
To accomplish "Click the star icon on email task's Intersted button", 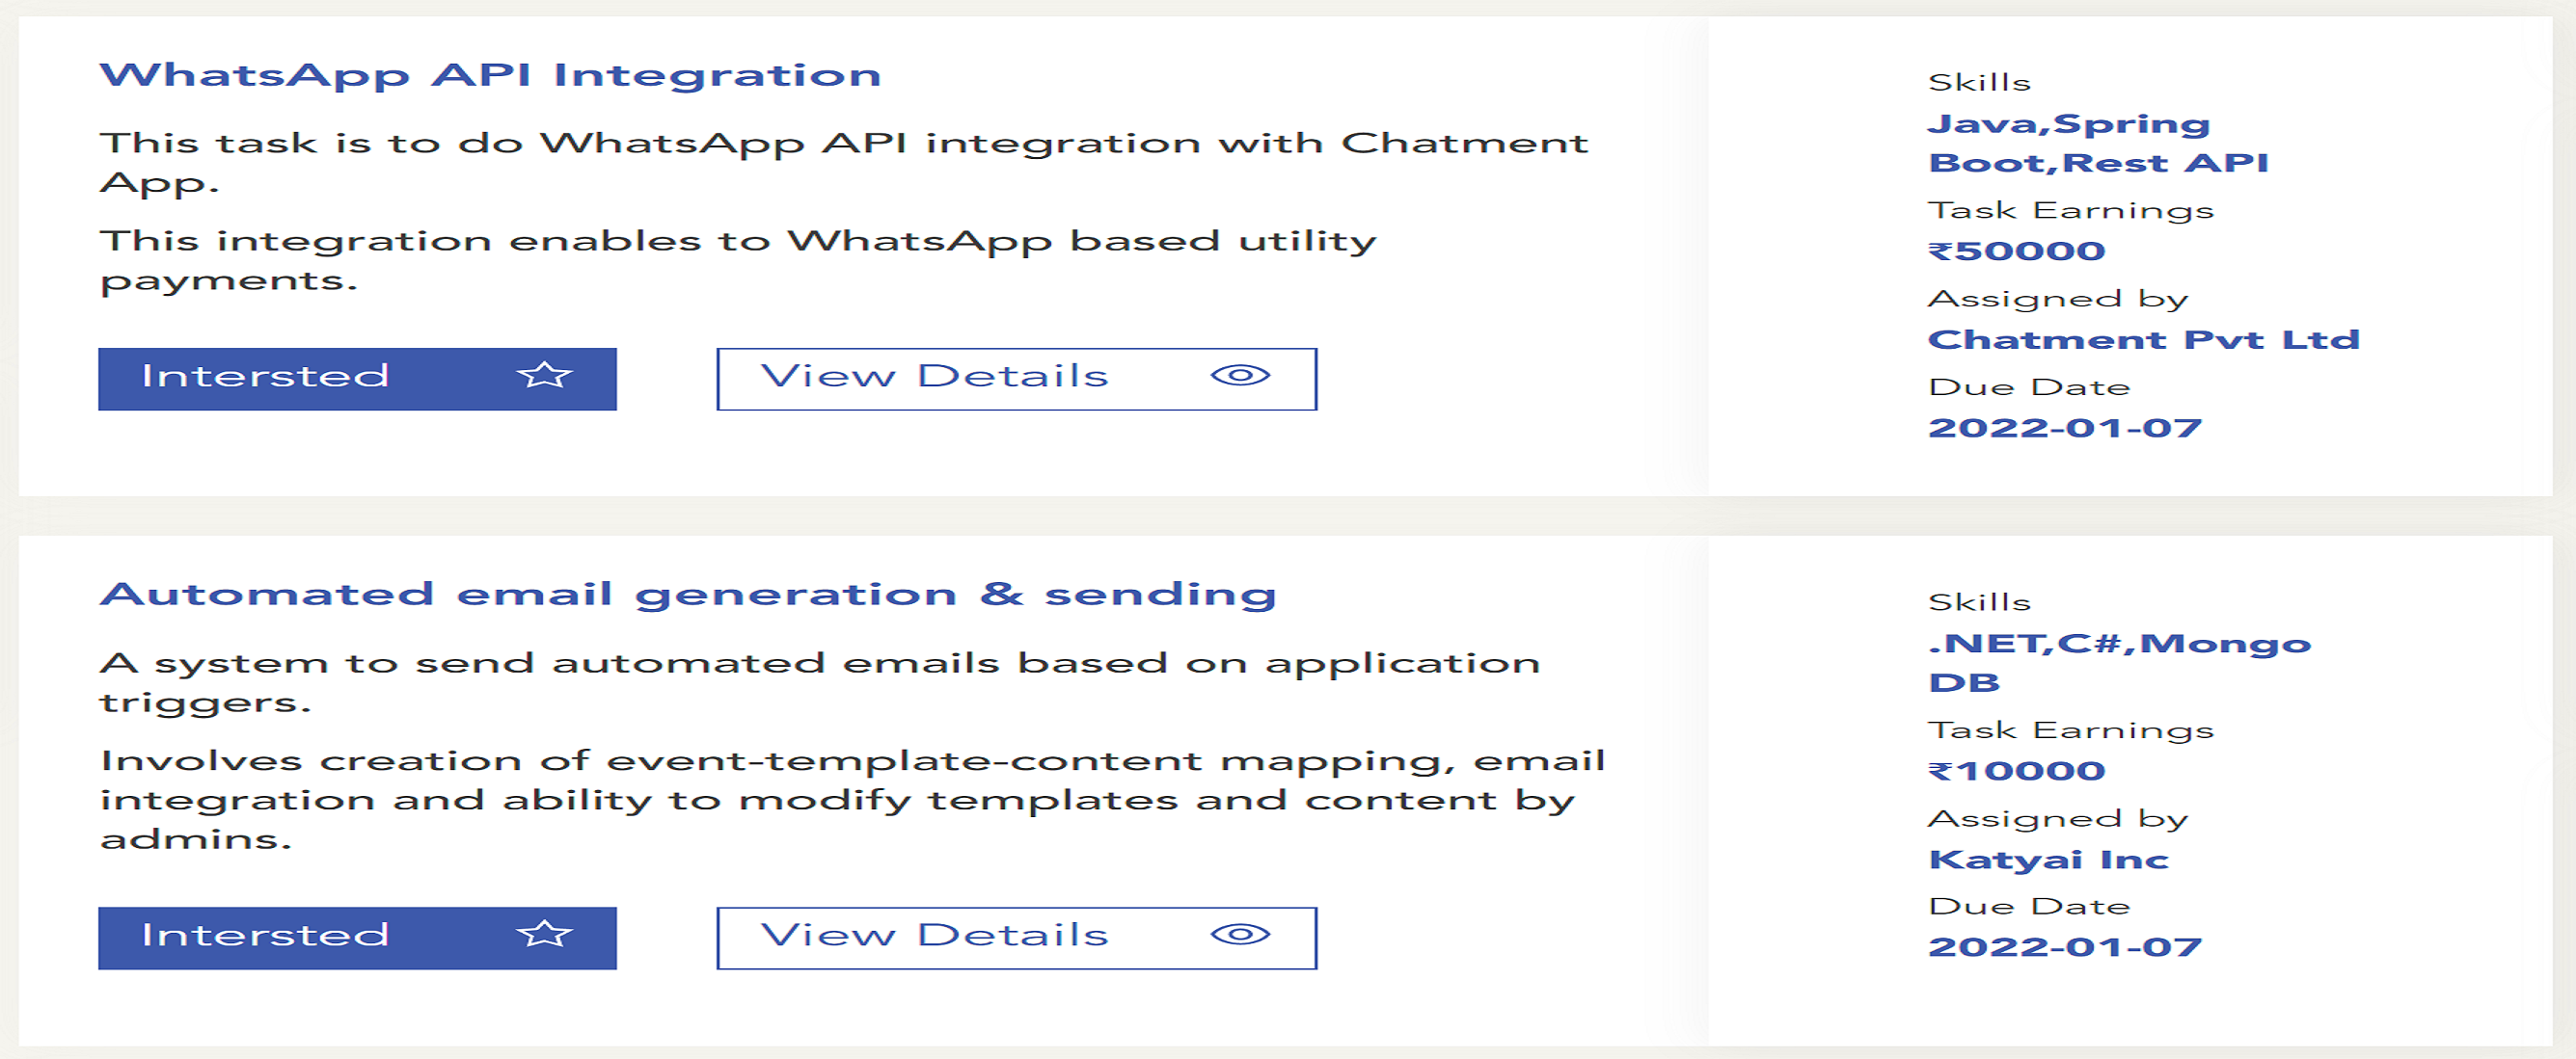I will (x=544, y=934).
